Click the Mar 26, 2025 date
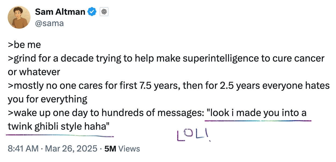The height and width of the screenshot is (162, 336). 71,148
